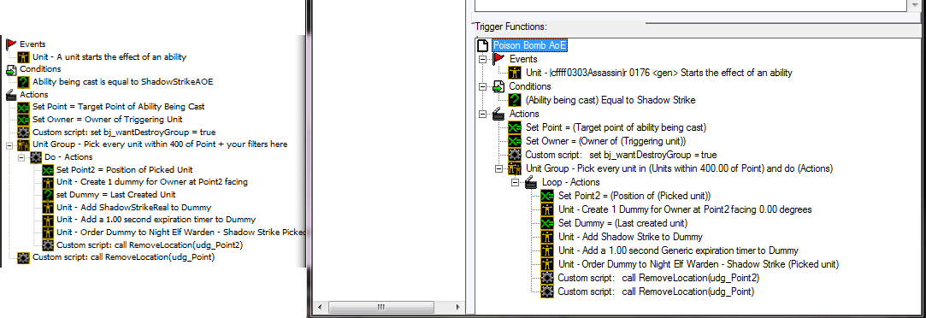Collapse the Conditions node in right panel

tap(483, 86)
